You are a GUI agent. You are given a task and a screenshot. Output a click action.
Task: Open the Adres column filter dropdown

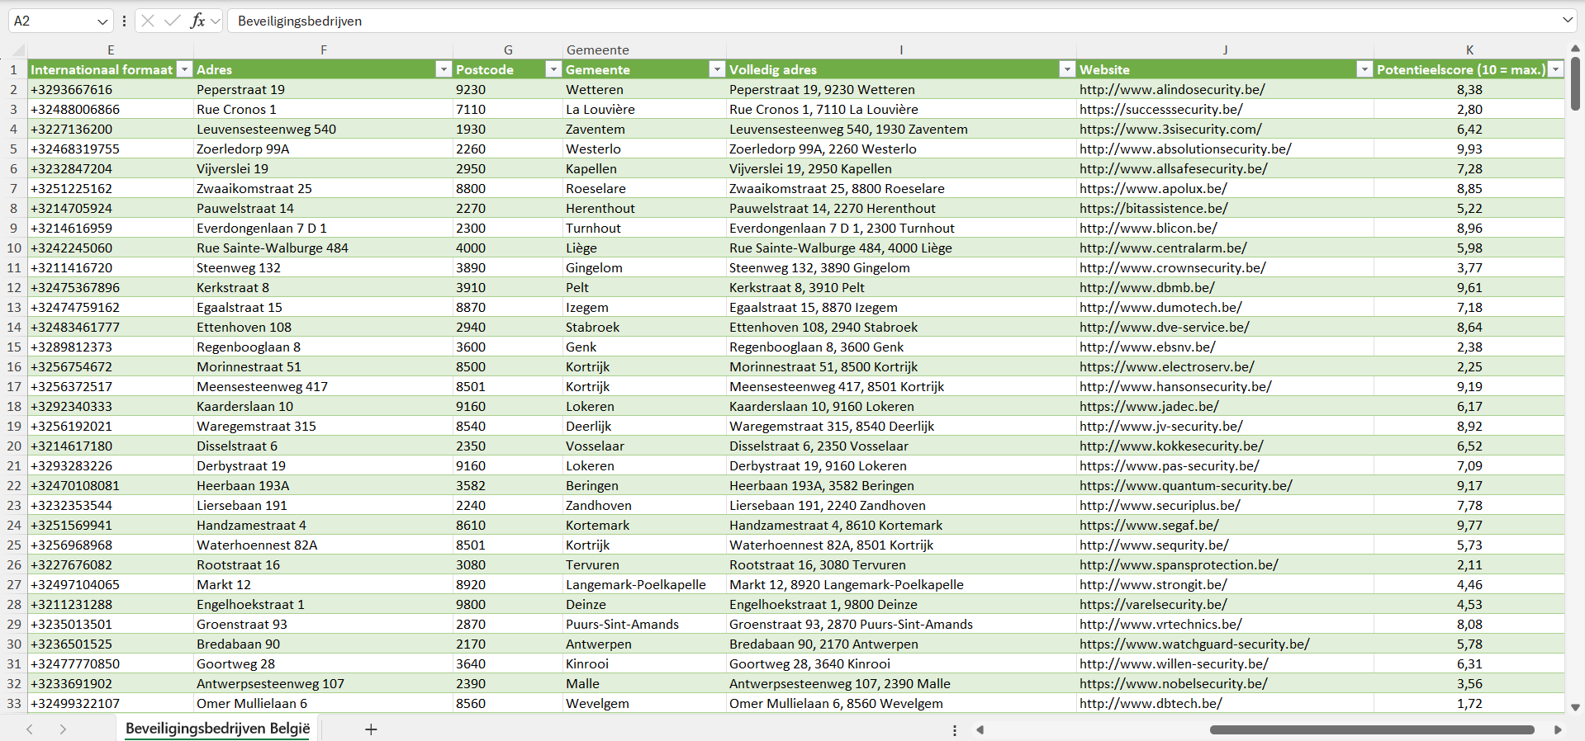pyautogui.click(x=444, y=69)
